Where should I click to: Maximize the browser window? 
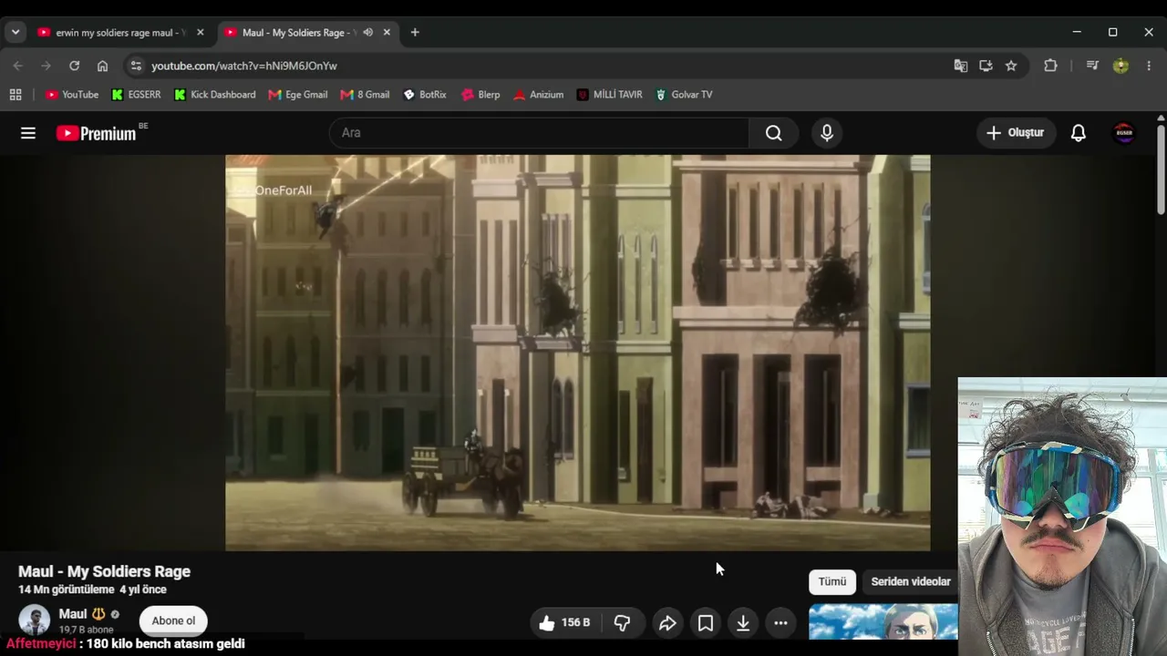(x=1112, y=33)
